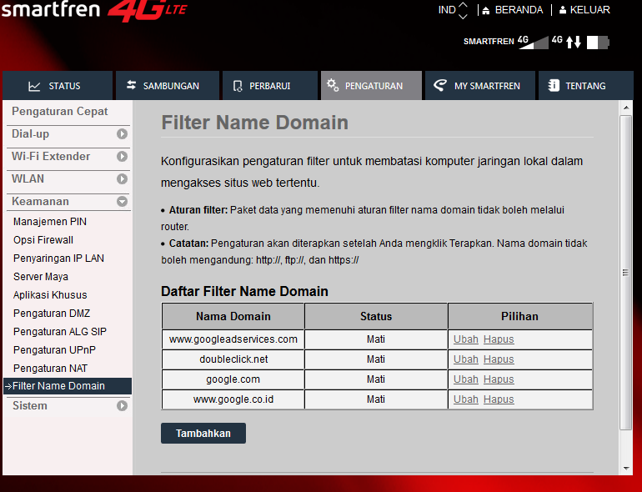Image resolution: width=642 pixels, height=492 pixels.
Task: Click the vertical scrollbar thumb
Action: click(x=625, y=273)
